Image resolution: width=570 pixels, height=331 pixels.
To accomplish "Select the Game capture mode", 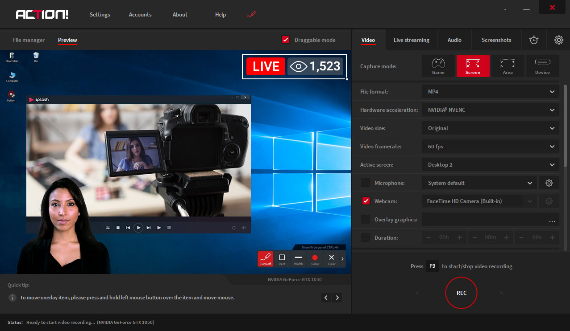I will click(x=438, y=66).
